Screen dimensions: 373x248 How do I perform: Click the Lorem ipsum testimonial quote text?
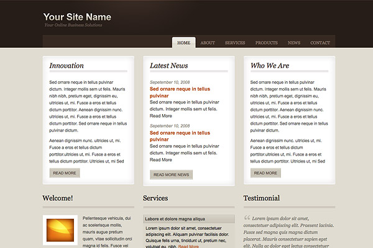(x=289, y=232)
